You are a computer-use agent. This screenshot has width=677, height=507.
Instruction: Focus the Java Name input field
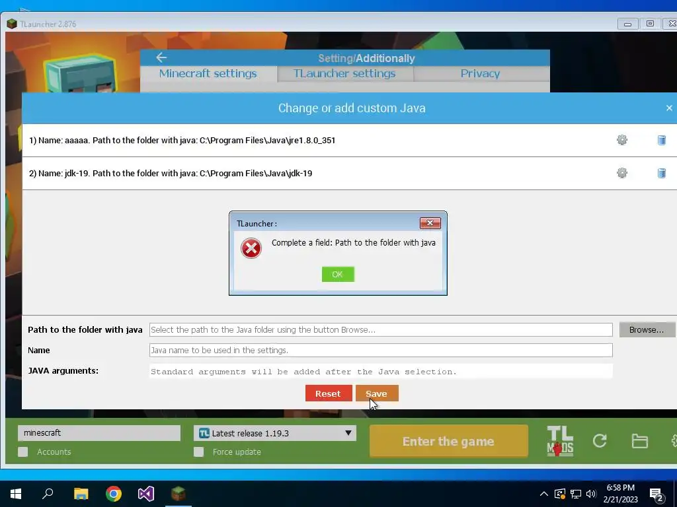[x=381, y=350]
